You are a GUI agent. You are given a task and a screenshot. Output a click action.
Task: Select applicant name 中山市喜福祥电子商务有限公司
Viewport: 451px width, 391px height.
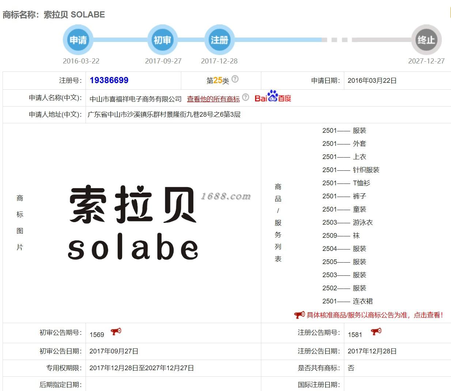136,99
